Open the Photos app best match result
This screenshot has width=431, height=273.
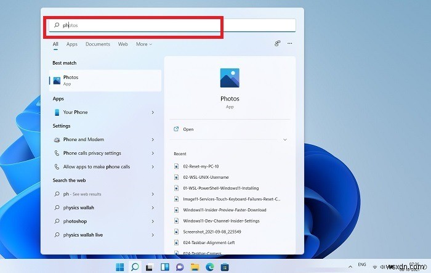click(105, 80)
